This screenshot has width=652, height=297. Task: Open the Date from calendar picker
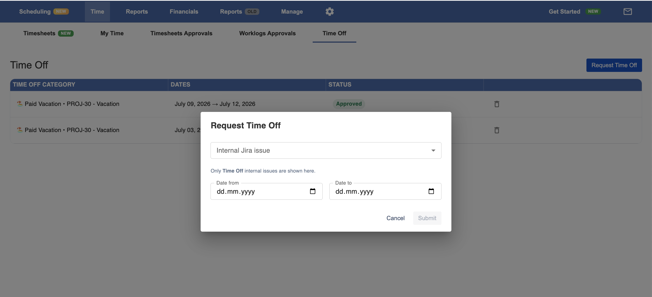pyautogui.click(x=313, y=191)
